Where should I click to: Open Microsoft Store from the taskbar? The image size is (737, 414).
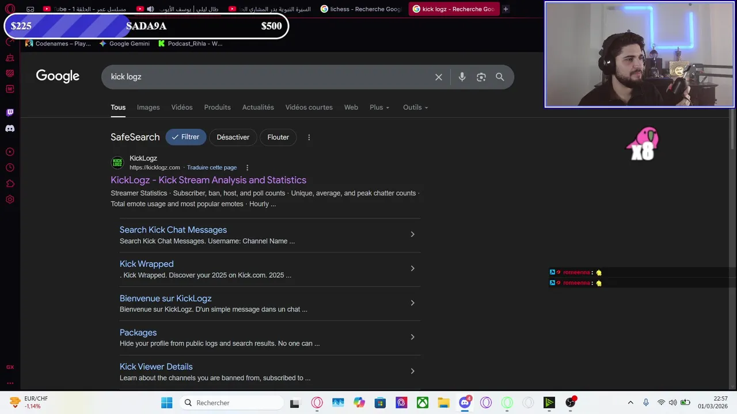[380, 402]
